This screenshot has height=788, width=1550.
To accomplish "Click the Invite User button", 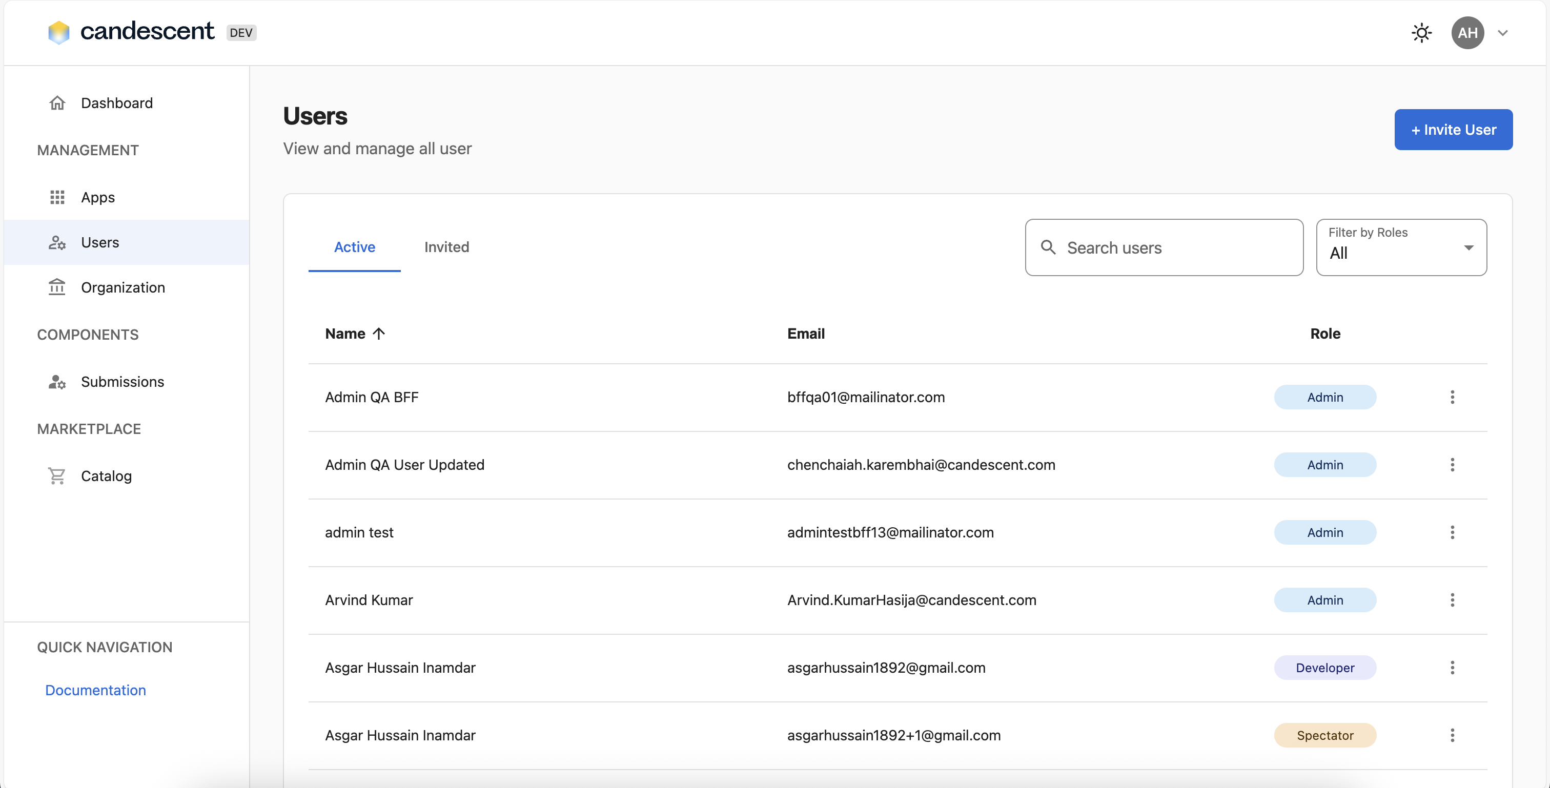I will click(1453, 129).
